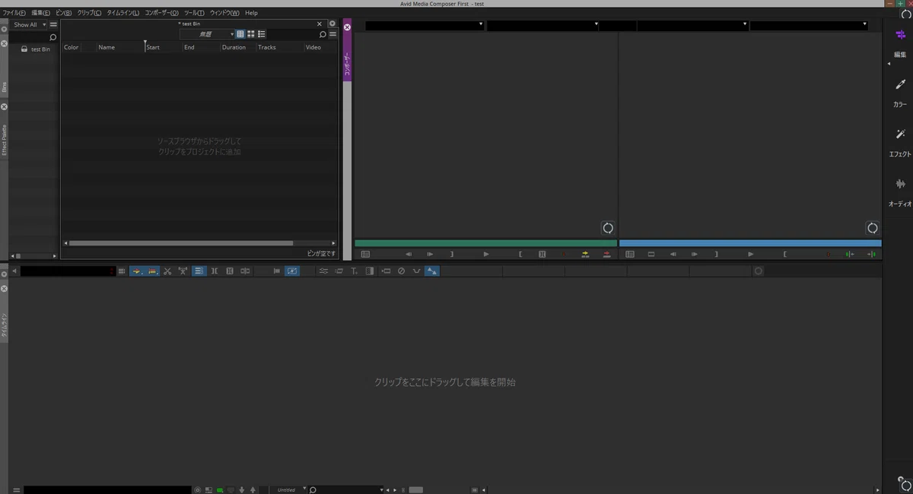
Task: Sort bin by Name column header
Action: [x=107, y=47]
